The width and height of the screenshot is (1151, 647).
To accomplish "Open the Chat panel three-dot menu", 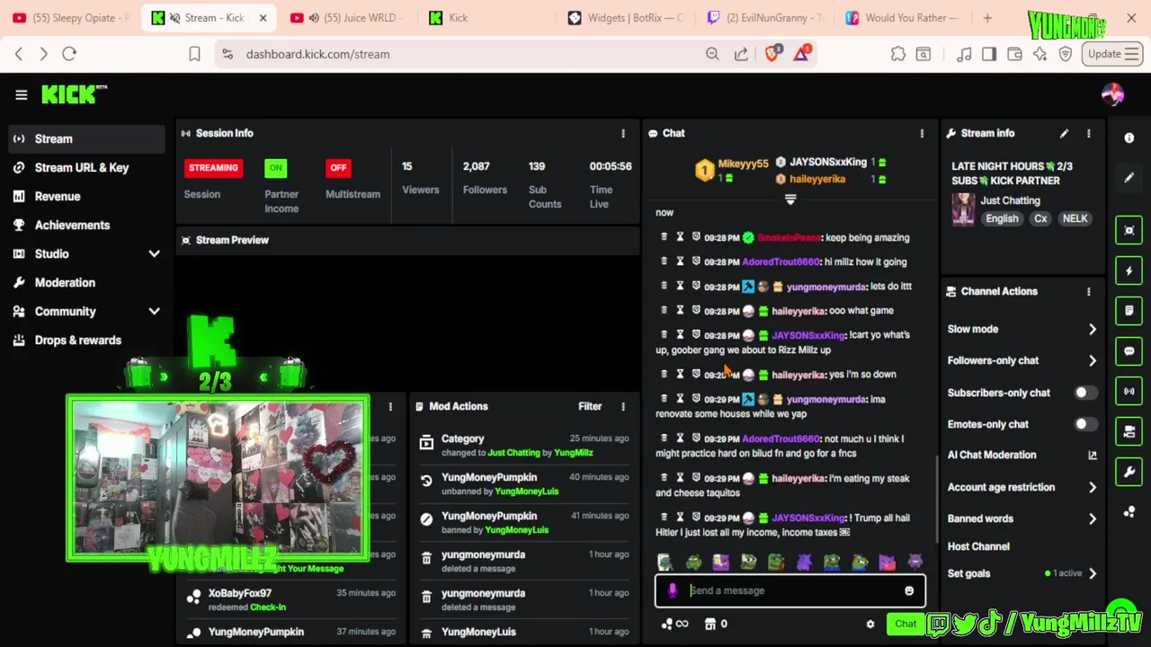I will 922,133.
